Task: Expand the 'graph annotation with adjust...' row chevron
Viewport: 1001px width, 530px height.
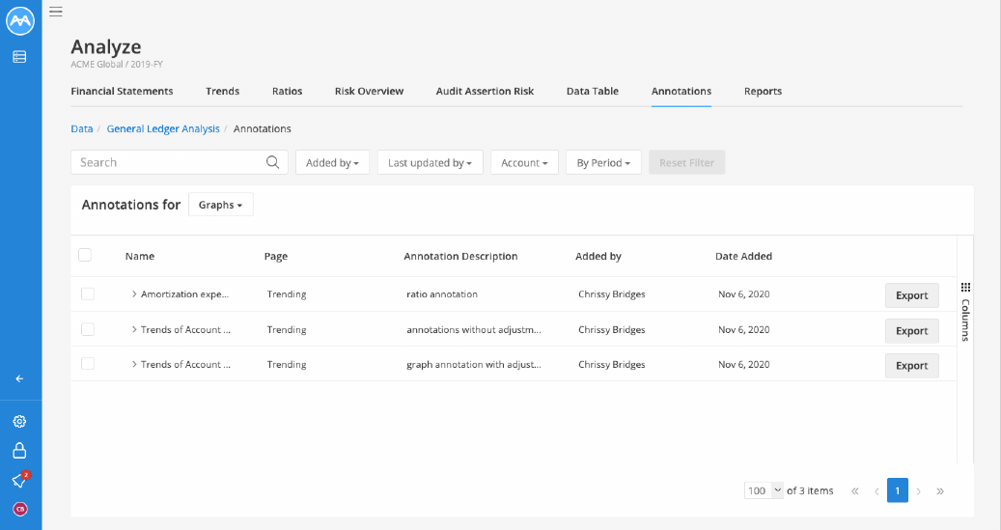Action: point(134,364)
